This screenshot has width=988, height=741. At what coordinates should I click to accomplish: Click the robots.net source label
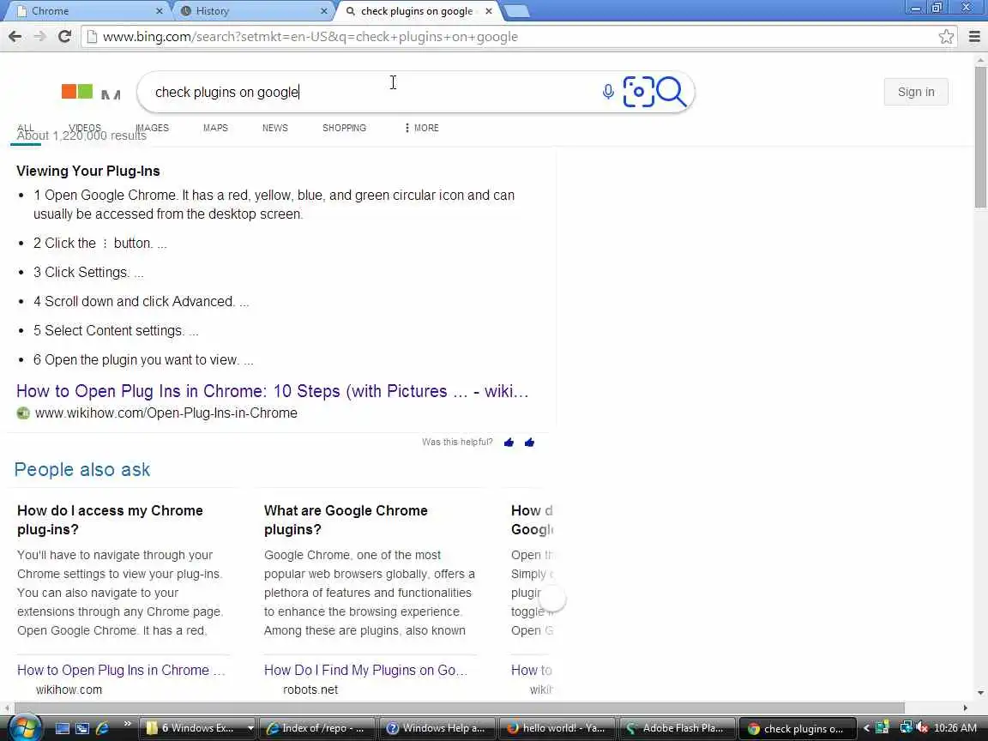coord(310,690)
